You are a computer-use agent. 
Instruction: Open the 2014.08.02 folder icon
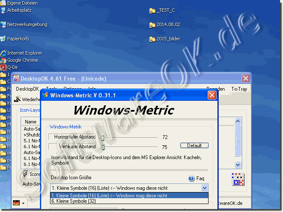pos(152,25)
